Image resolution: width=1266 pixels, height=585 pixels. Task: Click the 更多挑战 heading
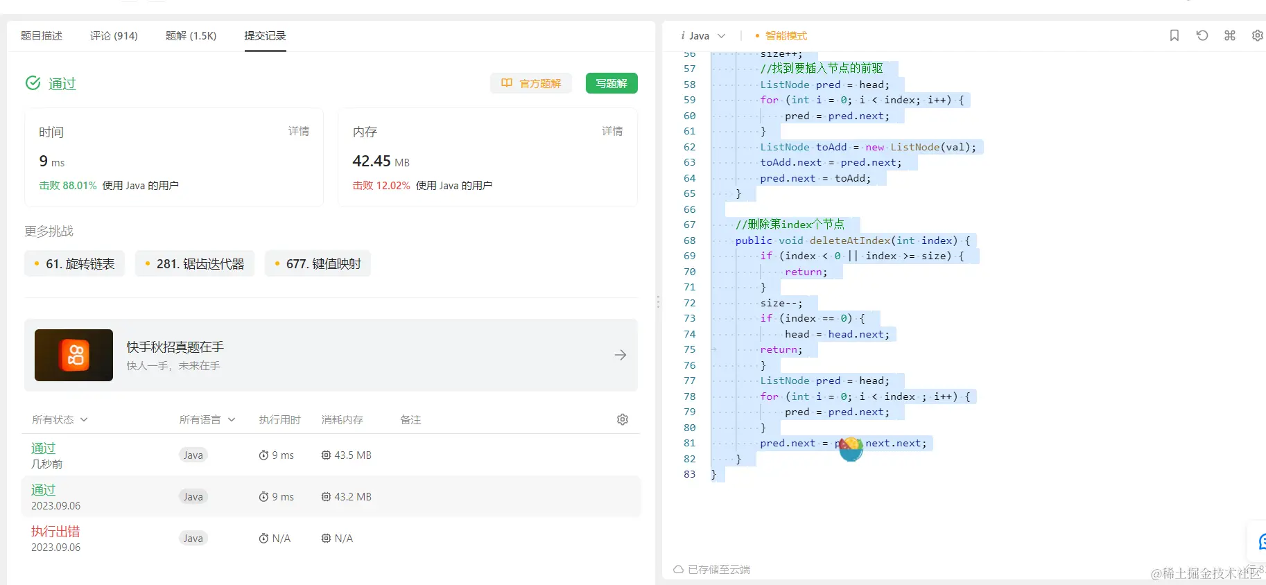[x=49, y=231]
